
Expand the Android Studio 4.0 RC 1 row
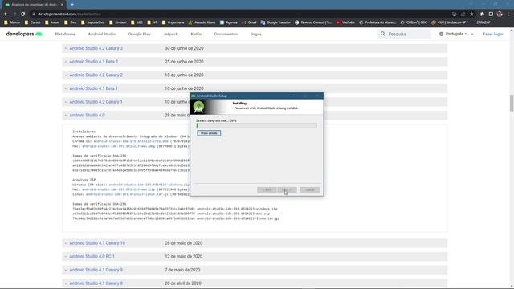[255, 257]
